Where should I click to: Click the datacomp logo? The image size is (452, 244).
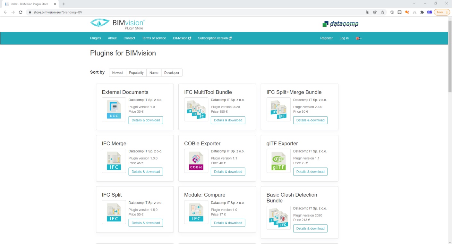[x=340, y=24]
